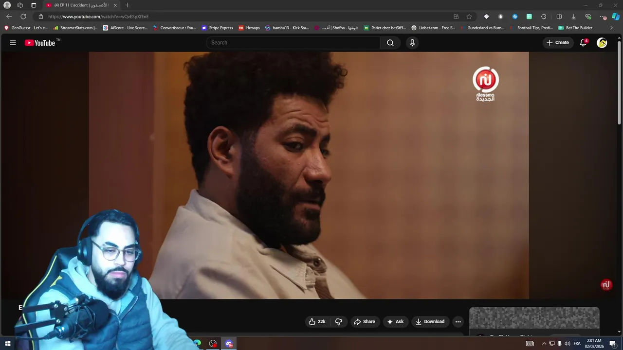Select the EP 11 L'accident tab
This screenshot has width=623, height=350.
[x=81, y=5]
